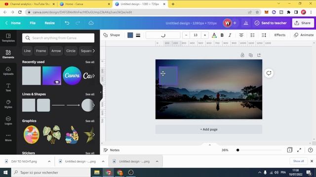The height and width of the screenshot is (177, 316).
Task: Click the + Add page button
Action: coord(209,129)
